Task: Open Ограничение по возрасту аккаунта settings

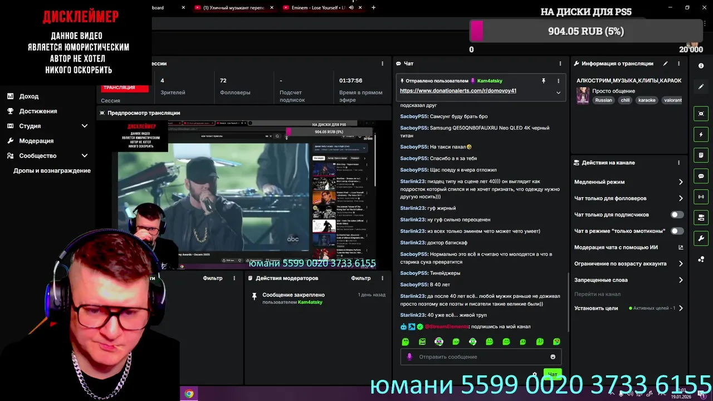Action: pos(628,263)
